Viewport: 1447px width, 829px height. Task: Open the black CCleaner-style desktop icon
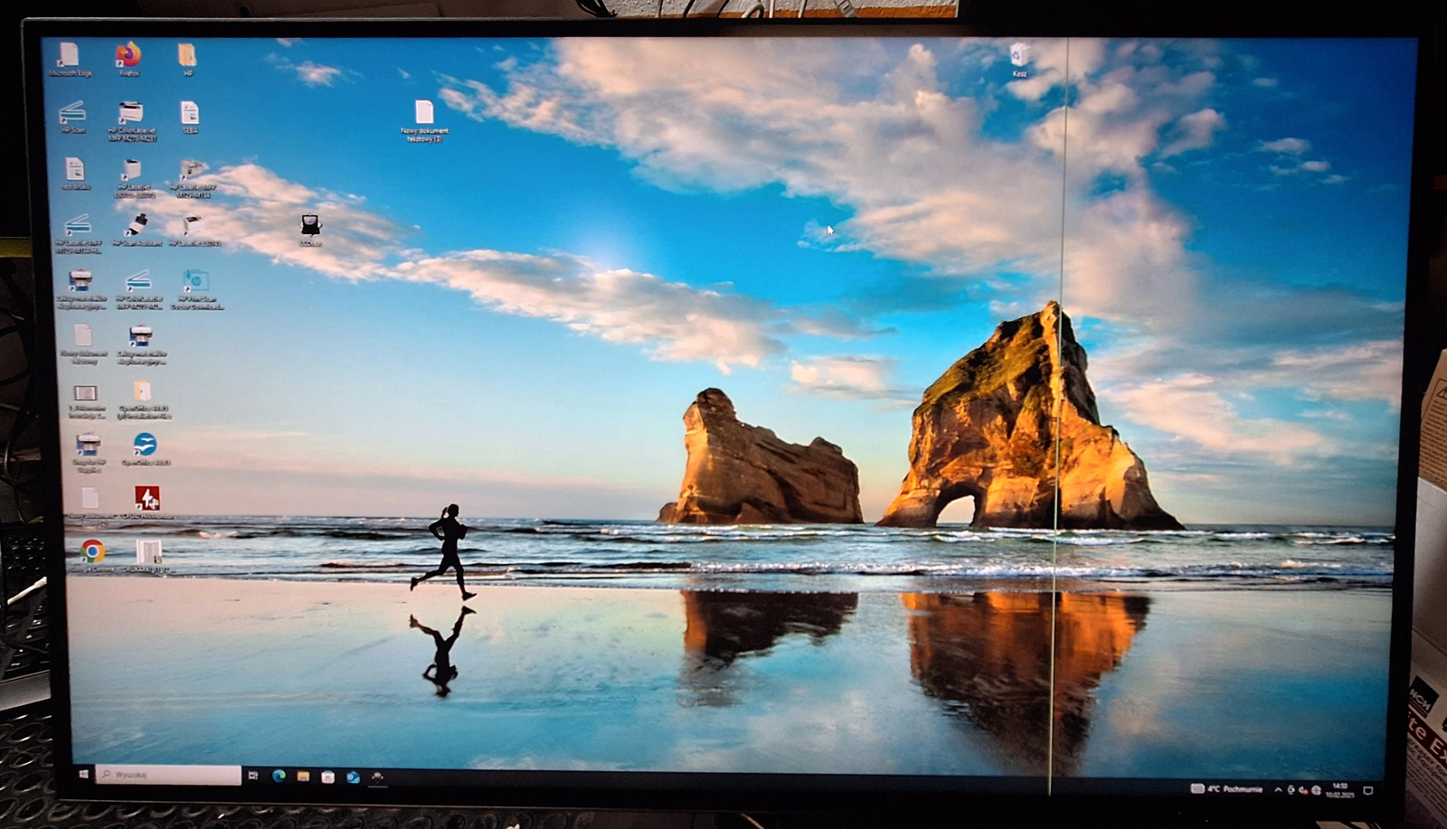point(310,226)
